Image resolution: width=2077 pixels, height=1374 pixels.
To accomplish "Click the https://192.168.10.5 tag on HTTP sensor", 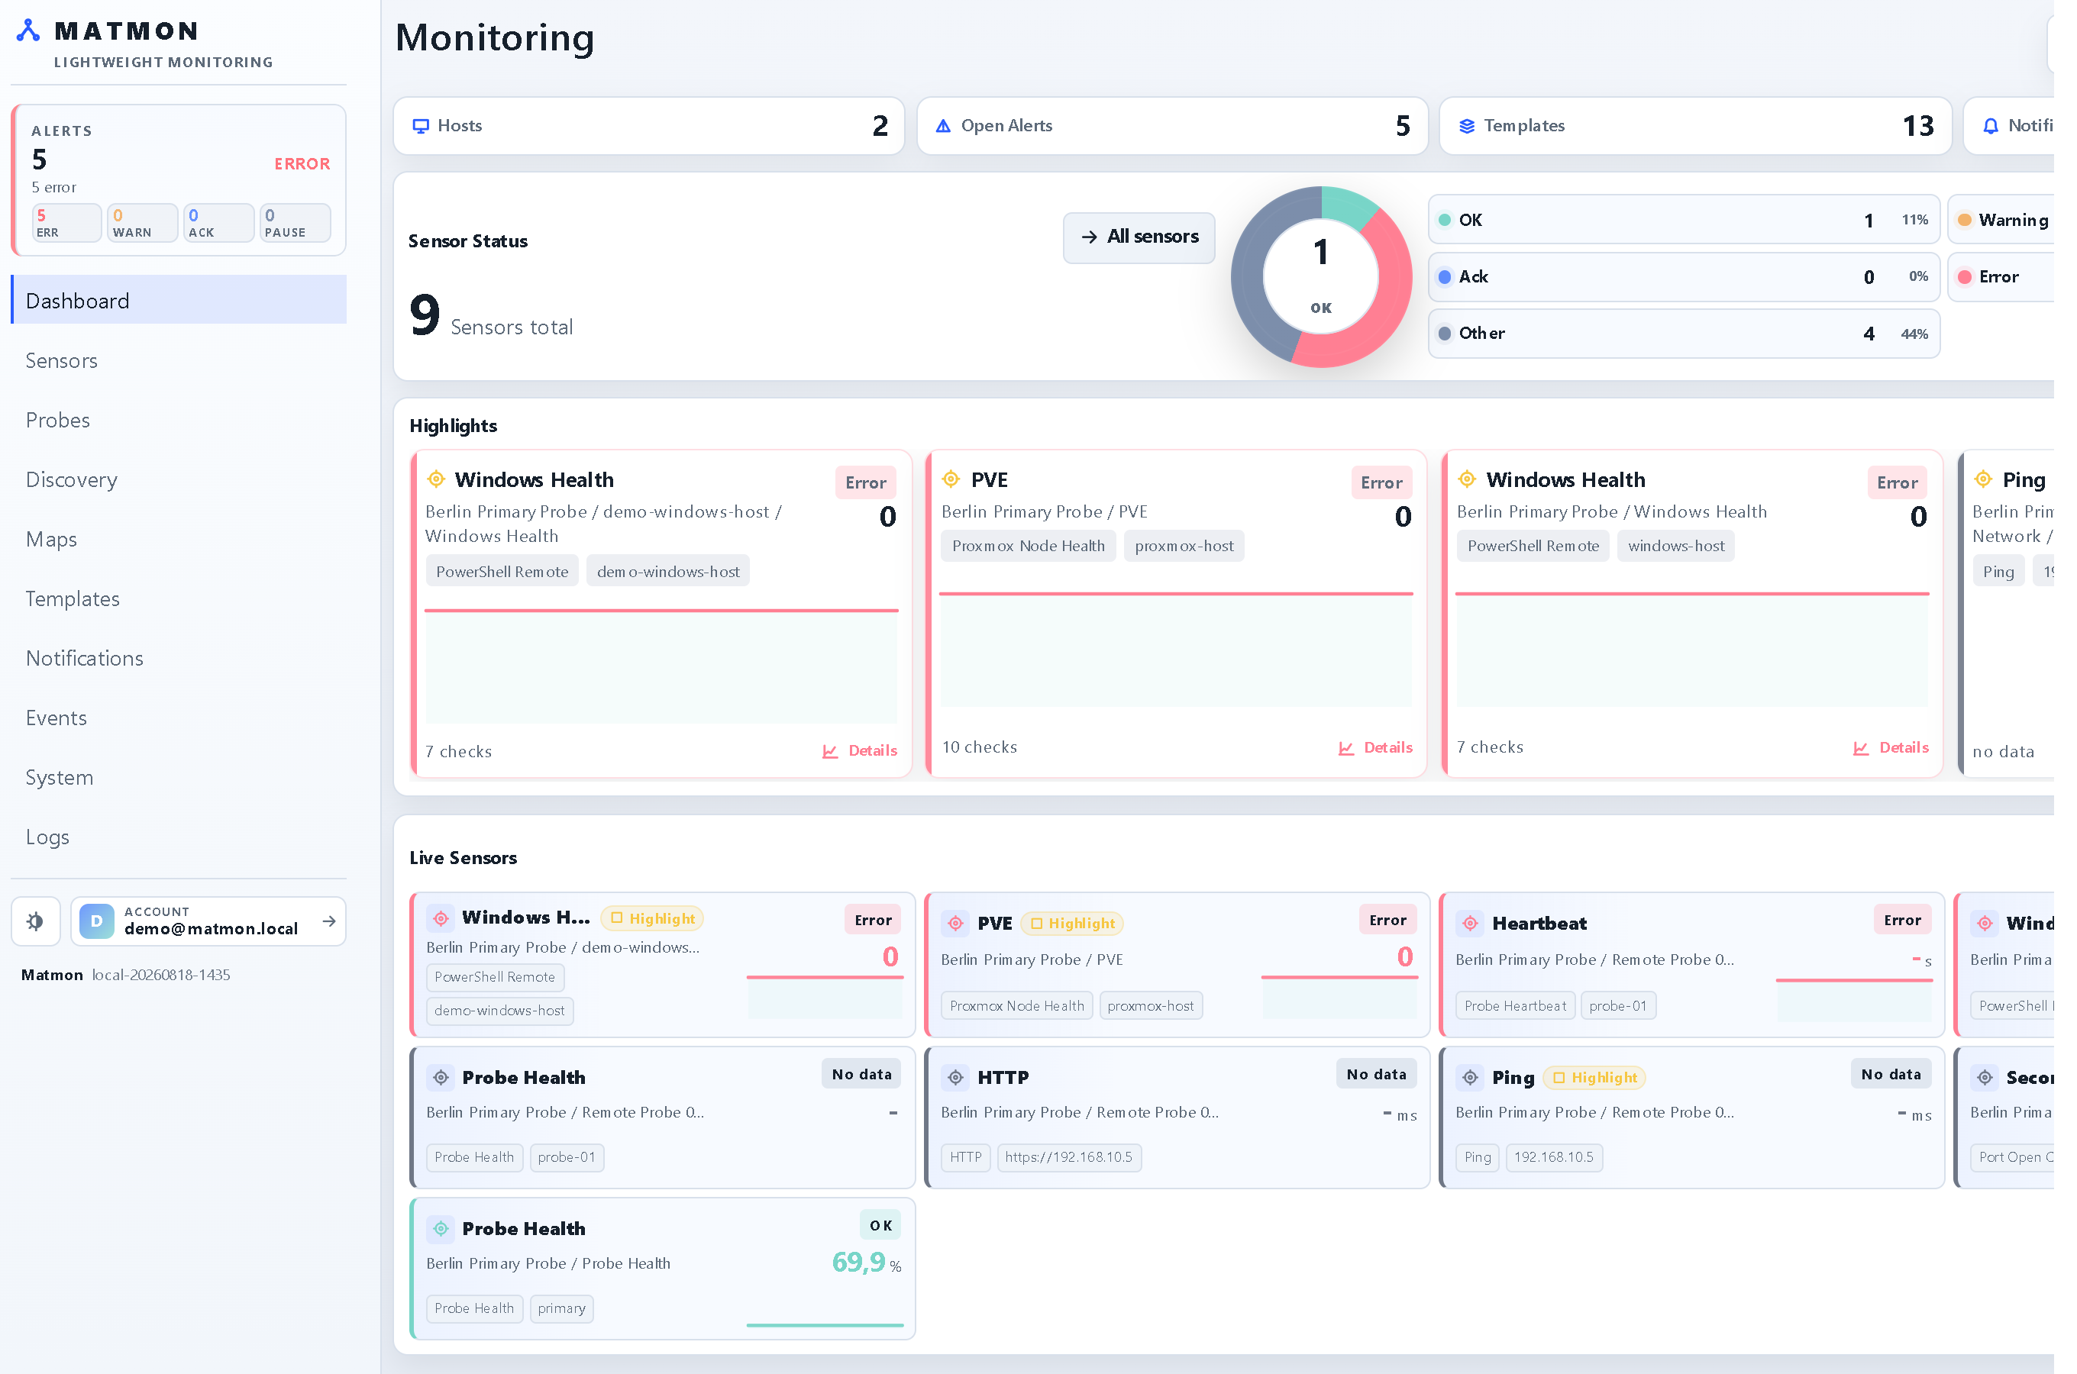I will pyautogui.click(x=1068, y=1156).
